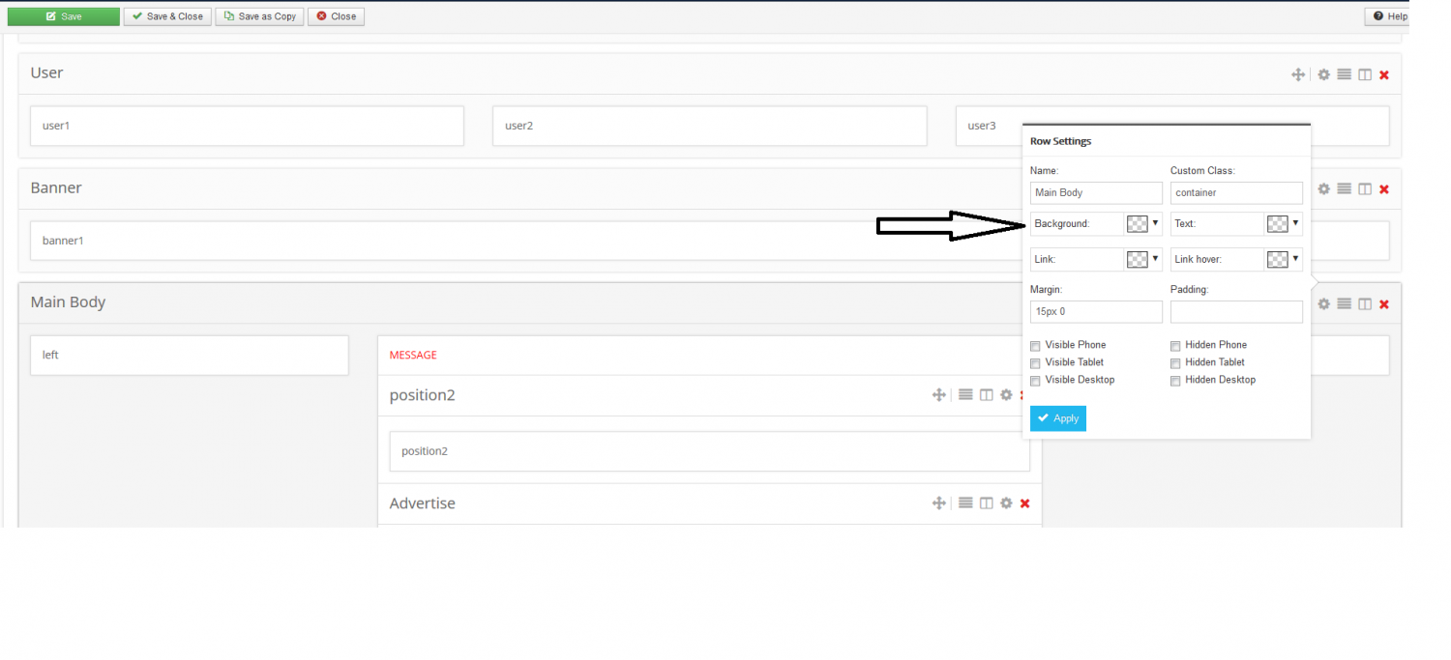Click column layout icon in Banner row
The image size is (1451, 660).
coord(1365,189)
